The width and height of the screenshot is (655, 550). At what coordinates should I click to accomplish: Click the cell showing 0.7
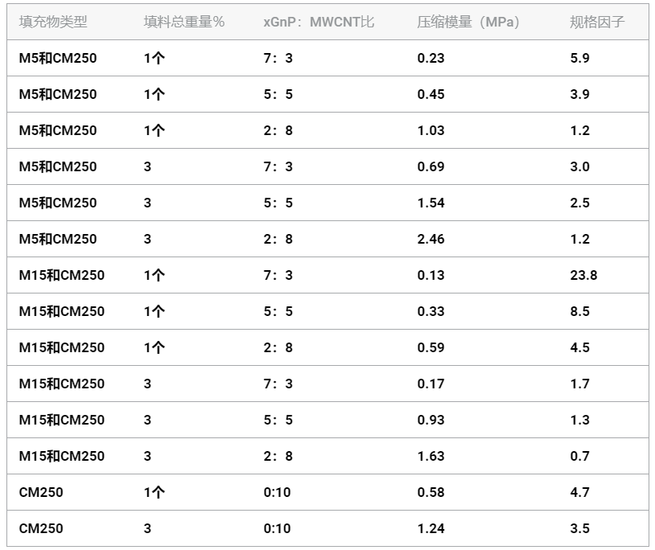[x=579, y=456]
